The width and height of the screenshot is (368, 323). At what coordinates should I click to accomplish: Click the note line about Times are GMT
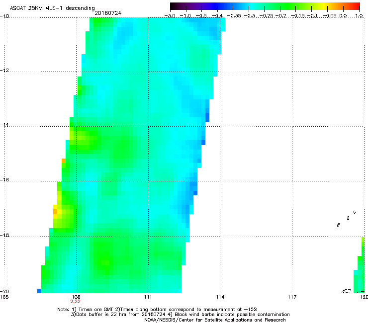tap(157, 310)
